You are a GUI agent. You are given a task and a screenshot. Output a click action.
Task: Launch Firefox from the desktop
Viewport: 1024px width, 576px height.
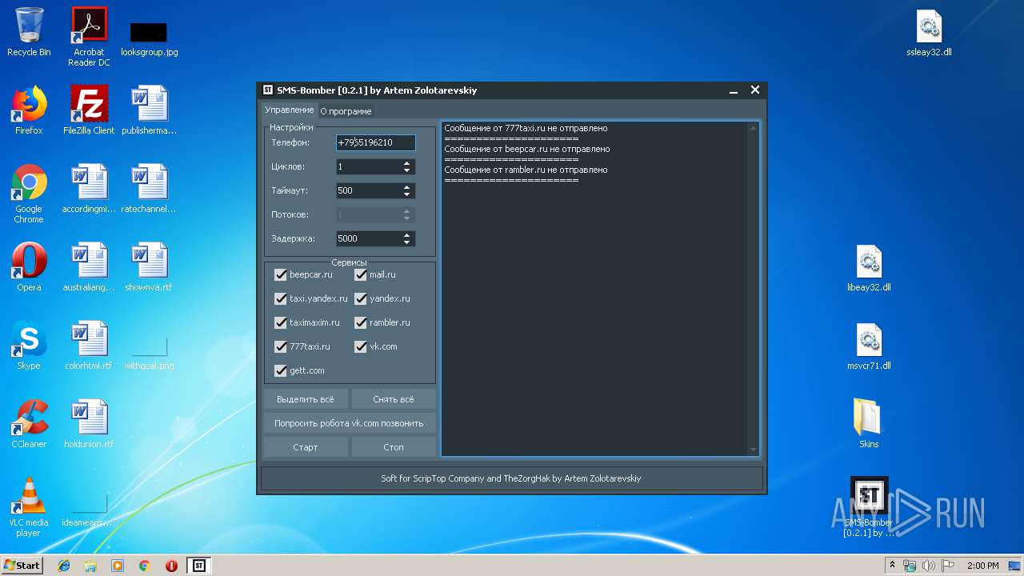click(29, 110)
